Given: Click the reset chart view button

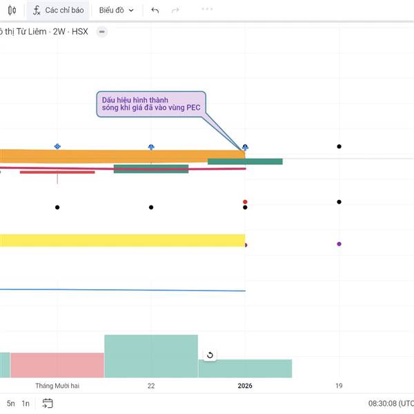Looking at the screenshot, I should [210, 355].
